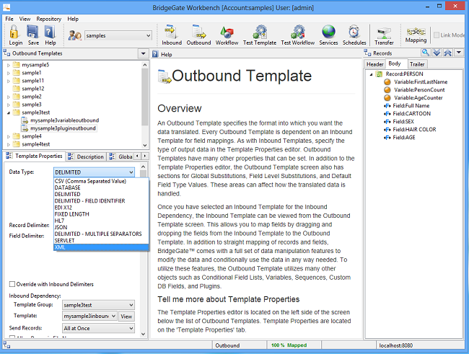Image resolution: width=469 pixels, height=354 pixels.
Task: Click the tab strip scroll right arrow
Action: (x=145, y=156)
